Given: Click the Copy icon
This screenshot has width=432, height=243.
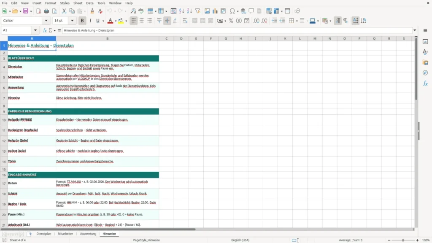Looking at the screenshot, I should coord(72,11).
